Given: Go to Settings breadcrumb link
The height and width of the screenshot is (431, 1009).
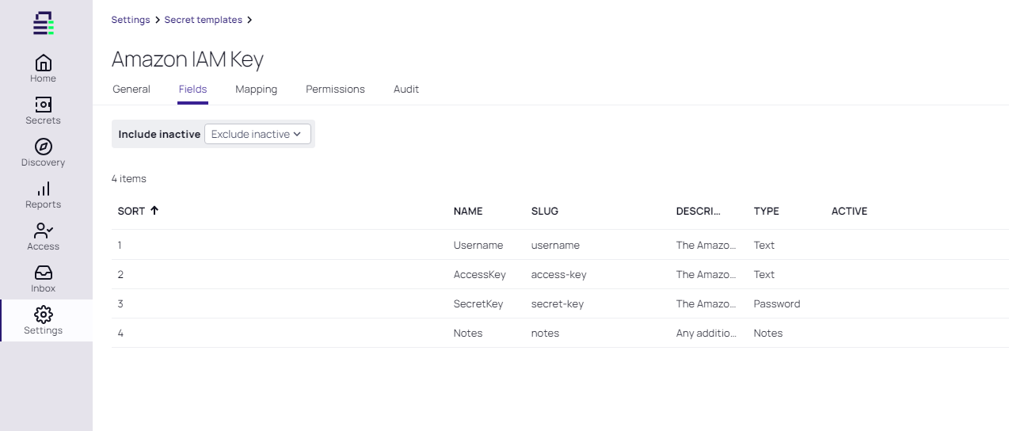Looking at the screenshot, I should coord(131,20).
